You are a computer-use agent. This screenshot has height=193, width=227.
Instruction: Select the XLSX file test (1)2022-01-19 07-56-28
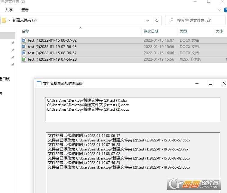124,59
